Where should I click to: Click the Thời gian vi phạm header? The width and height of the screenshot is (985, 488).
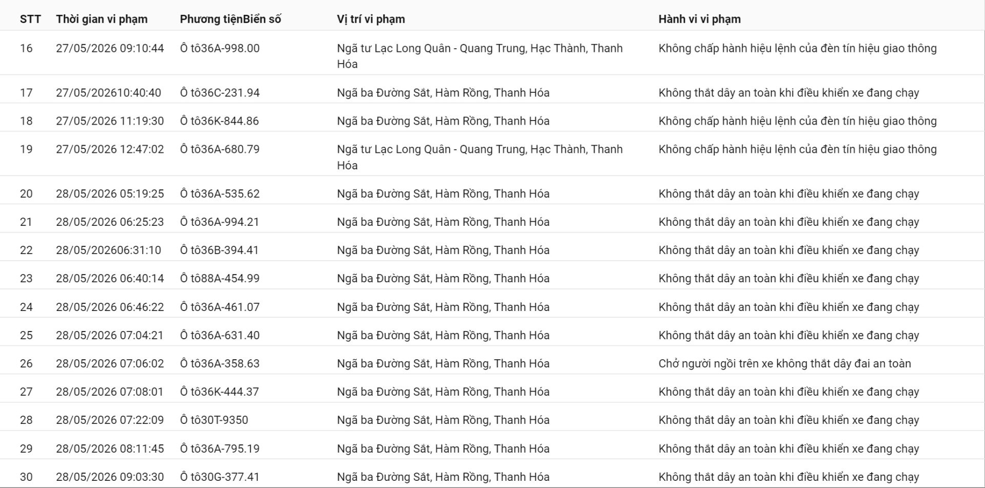tap(102, 19)
